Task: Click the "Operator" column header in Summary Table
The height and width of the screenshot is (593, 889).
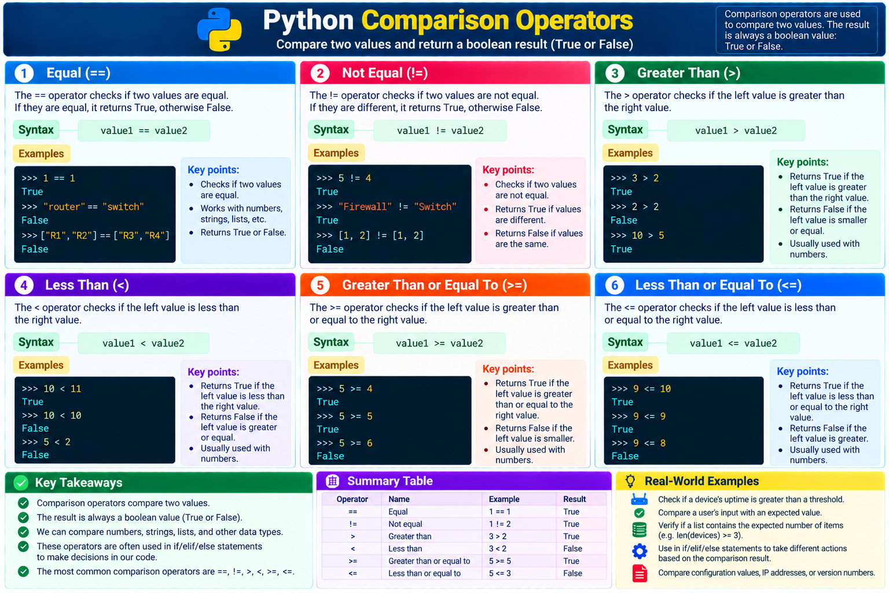Action: click(352, 499)
